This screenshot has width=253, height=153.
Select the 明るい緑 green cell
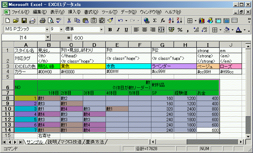point(49,66)
